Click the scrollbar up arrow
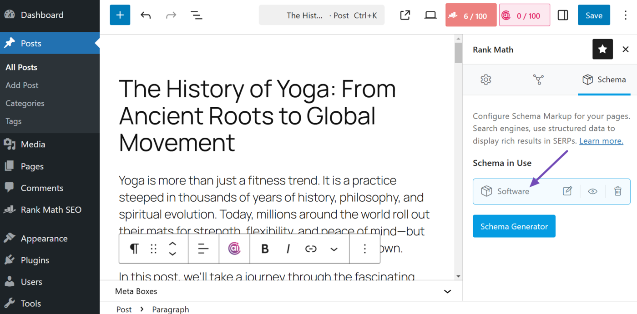Image resolution: width=637 pixels, height=314 pixels. click(x=458, y=39)
